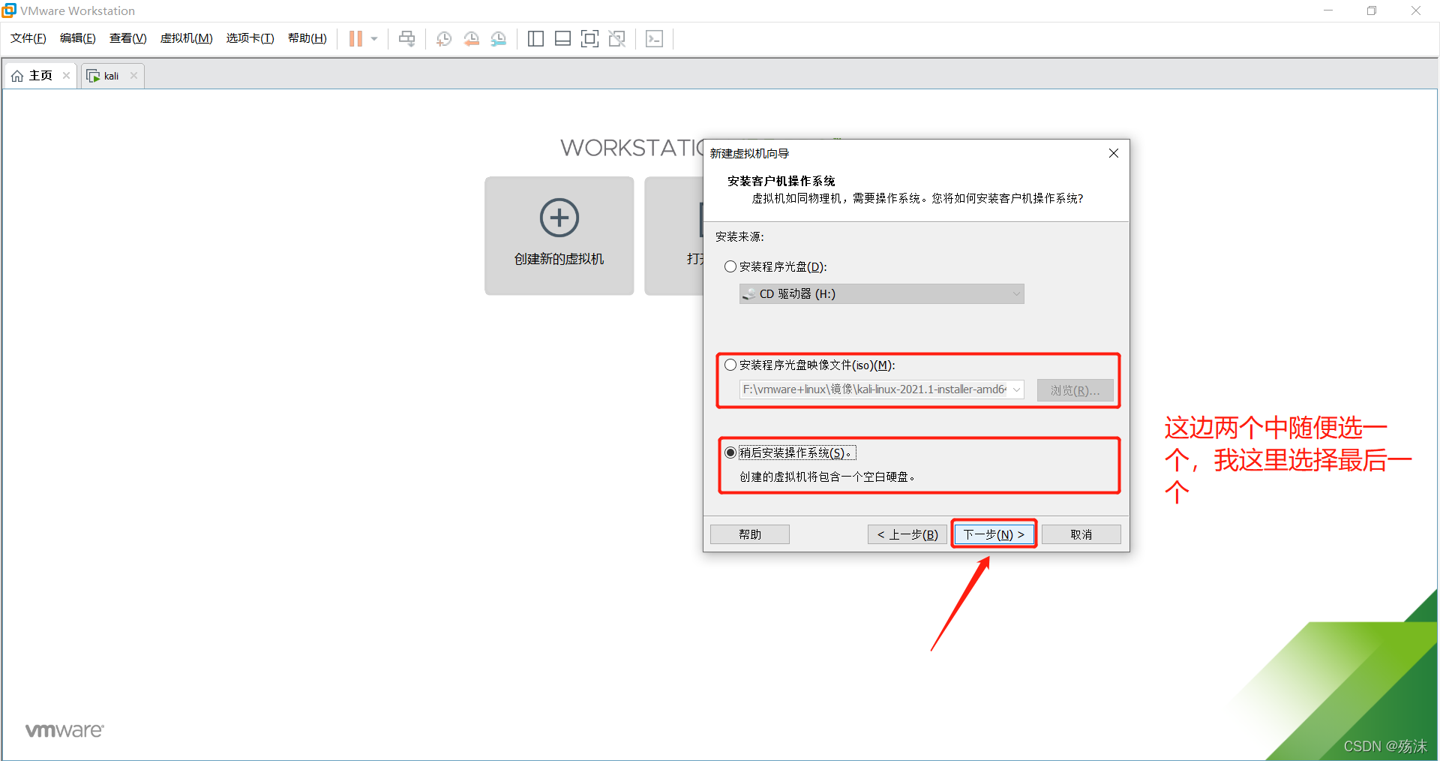Enter full screen mode icon
Viewport: 1440px width, 761px height.
[x=589, y=39]
